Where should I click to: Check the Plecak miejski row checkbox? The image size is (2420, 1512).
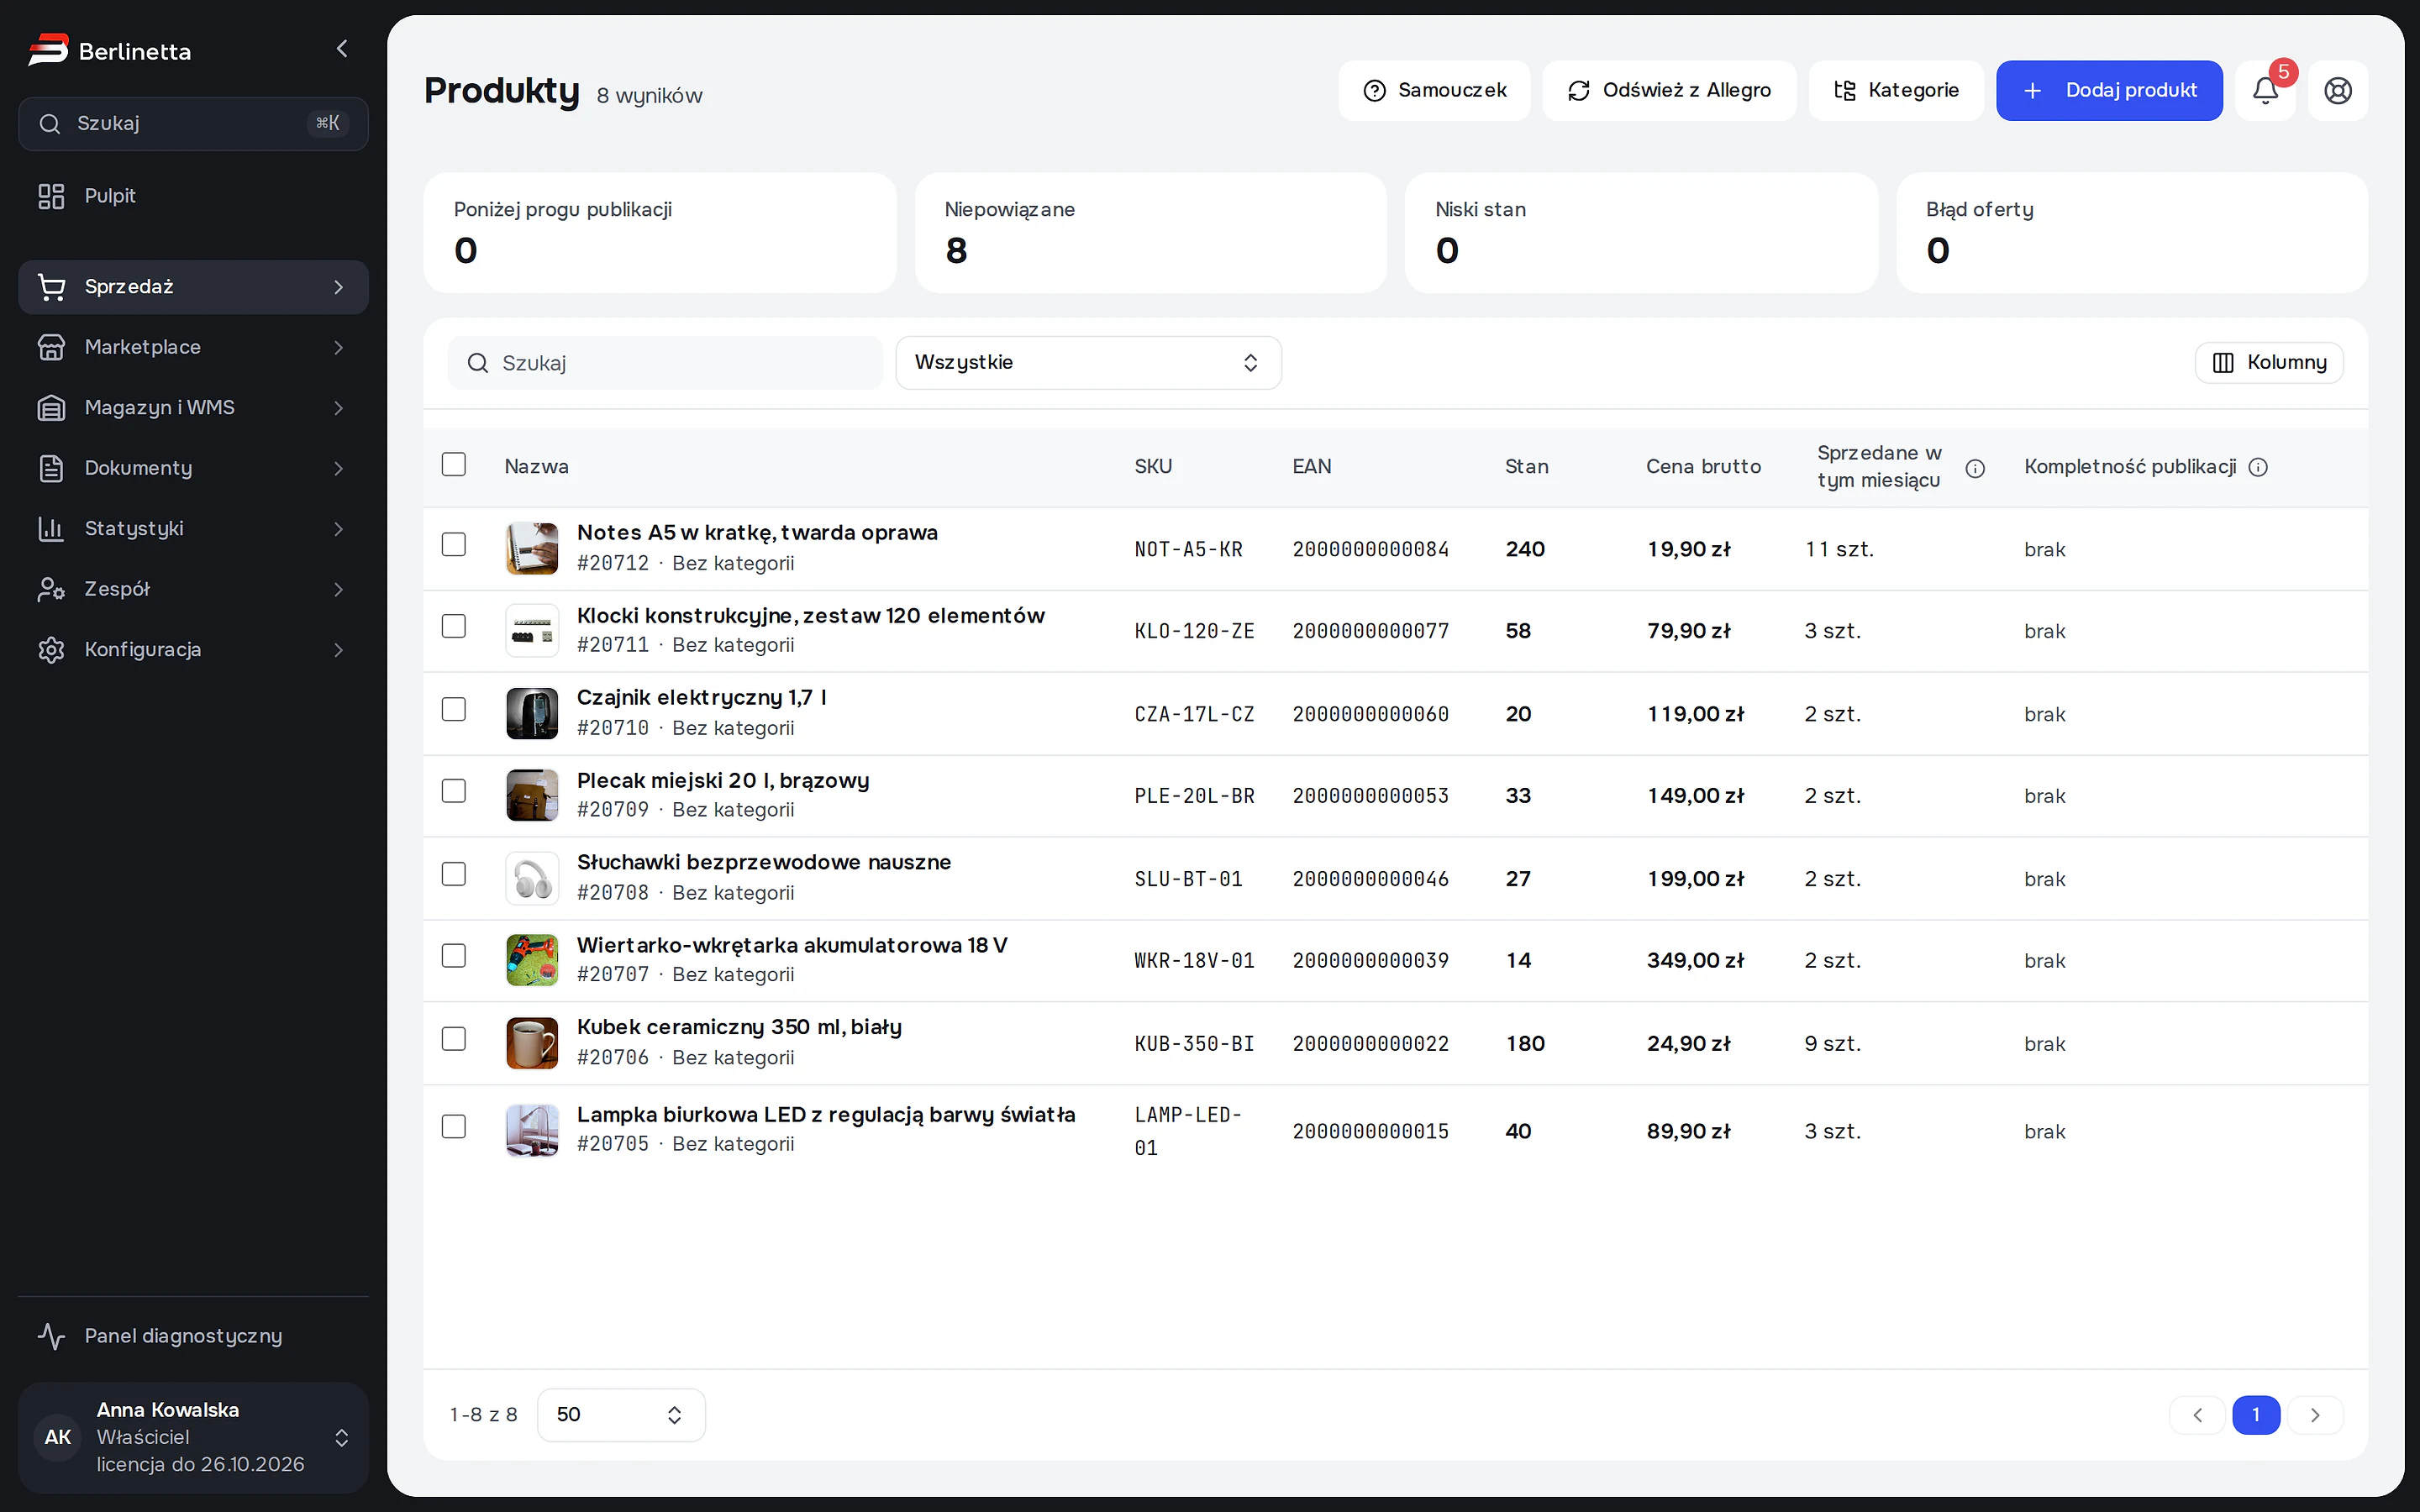(x=454, y=791)
